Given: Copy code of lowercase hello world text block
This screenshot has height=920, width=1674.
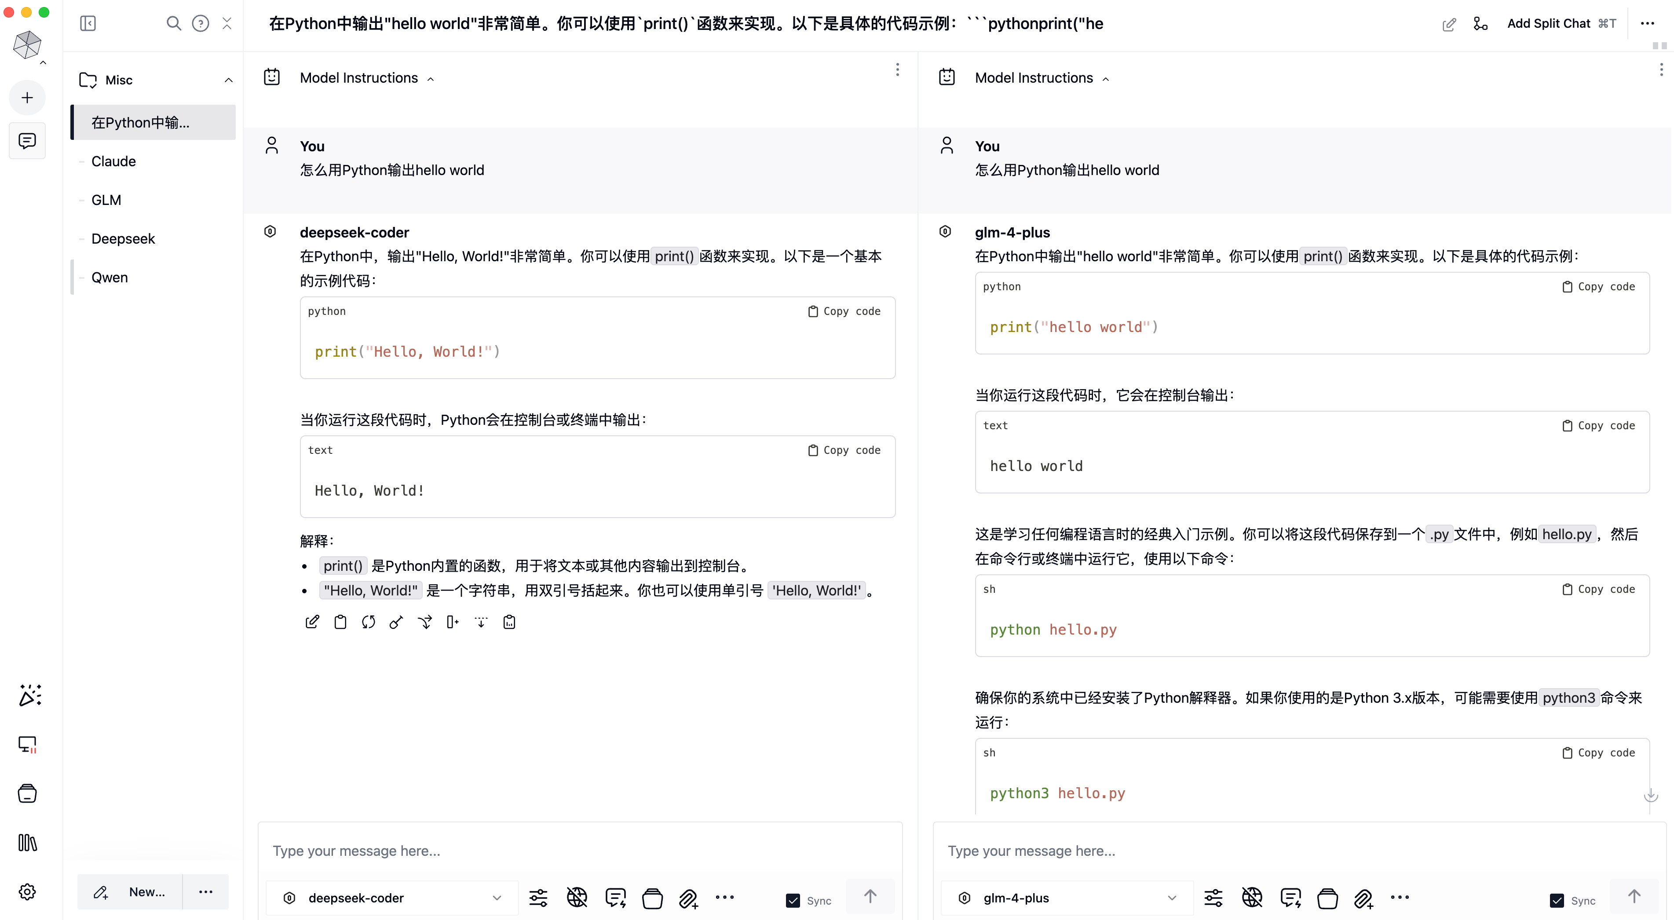Looking at the screenshot, I should coord(1599,426).
